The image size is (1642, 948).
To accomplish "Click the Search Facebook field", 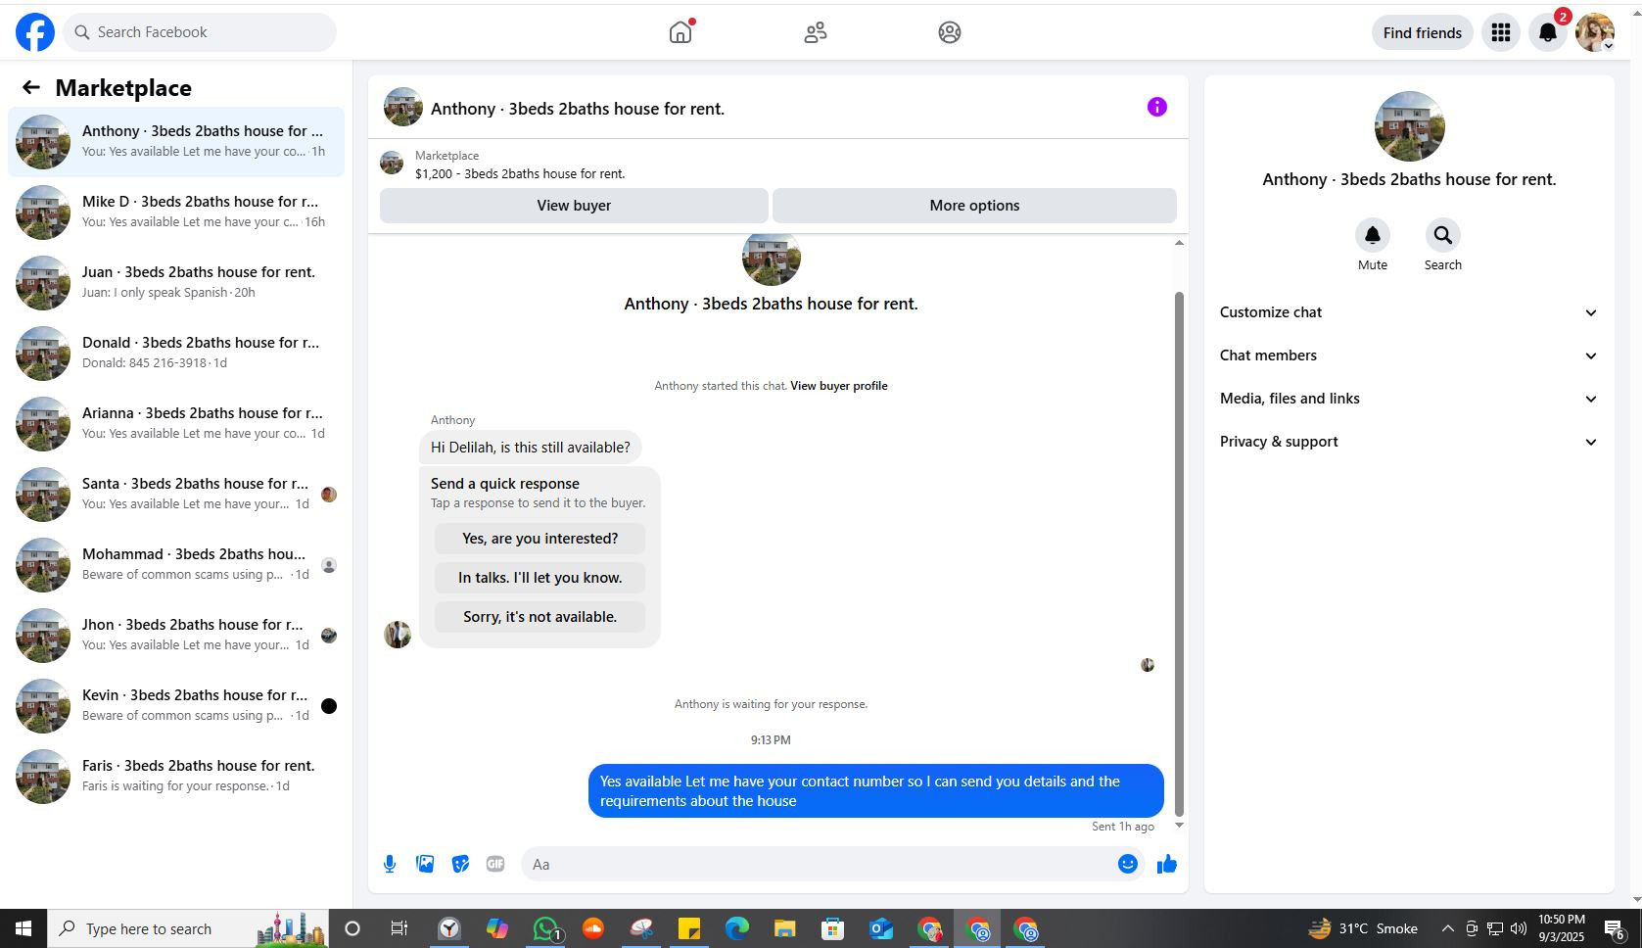I will coord(200,32).
